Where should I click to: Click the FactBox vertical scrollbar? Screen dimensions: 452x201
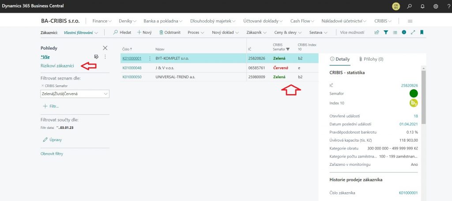coord(423,97)
